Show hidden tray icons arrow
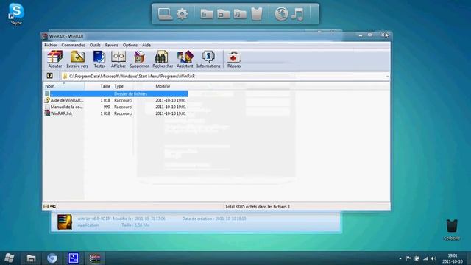Viewport: 471px width, 265px height. pos(400,258)
